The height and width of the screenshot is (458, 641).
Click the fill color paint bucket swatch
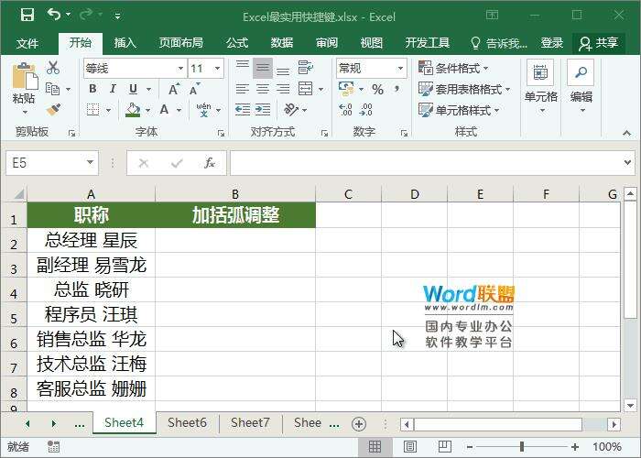(134, 110)
